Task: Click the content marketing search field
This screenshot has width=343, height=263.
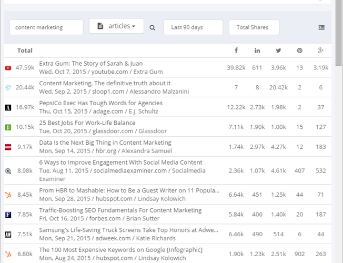Action: pyautogui.click(x=46, y=27)
